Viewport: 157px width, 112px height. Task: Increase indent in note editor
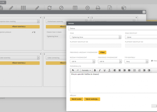[x=149, y=70]
